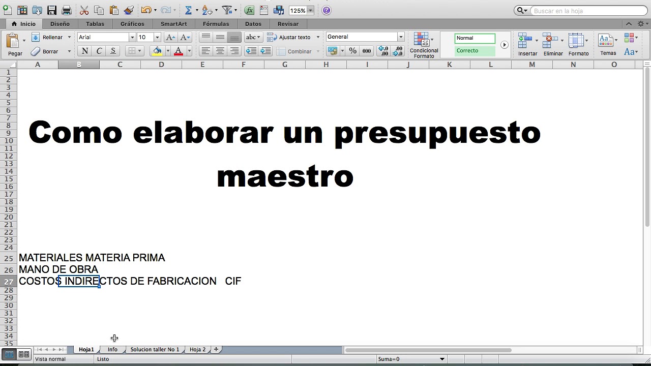Increase indent of the cell

(265, 51)
